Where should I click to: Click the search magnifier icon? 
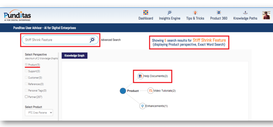tap(92, 40)
